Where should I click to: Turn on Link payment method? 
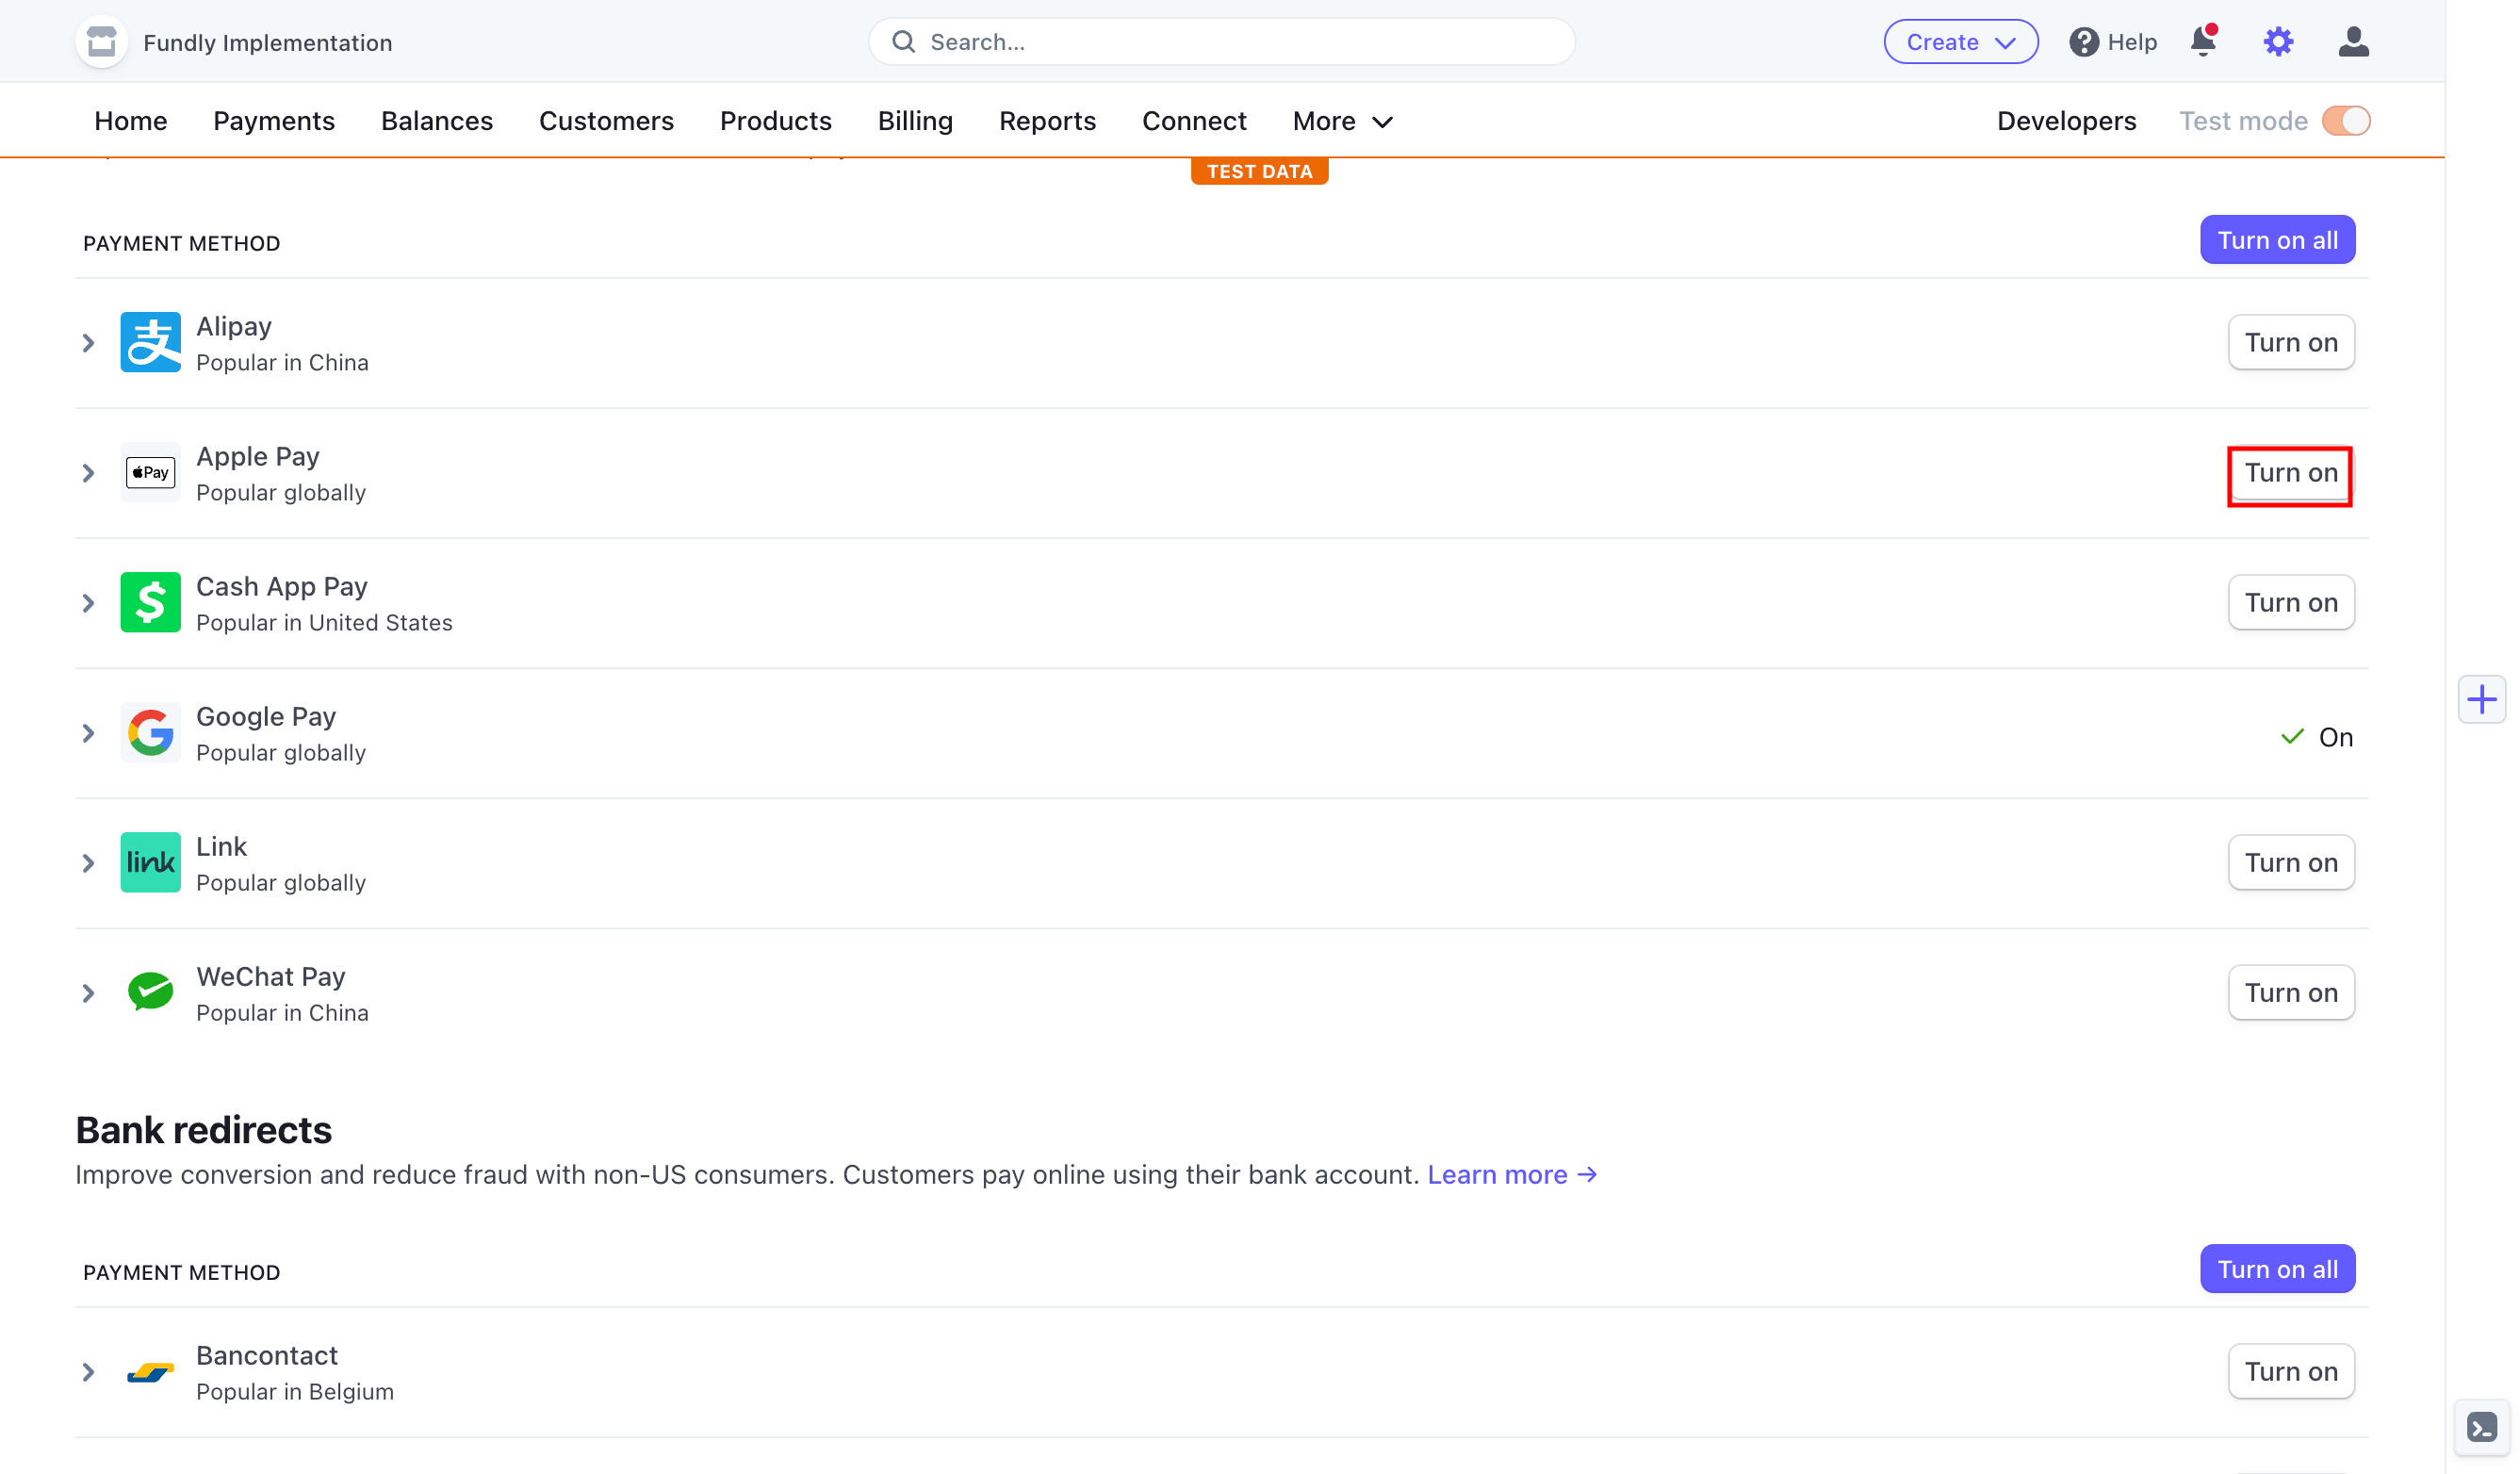click(2290, 862)
